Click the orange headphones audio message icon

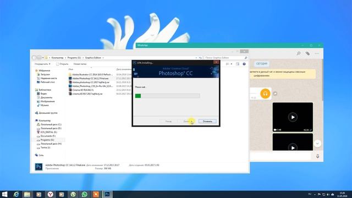pos(265,94)
